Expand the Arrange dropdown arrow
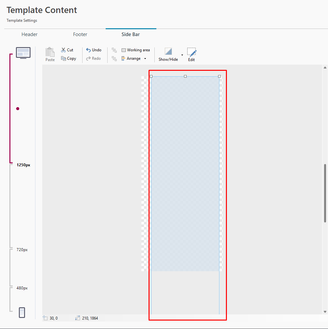328x329 pixels. (145, 59)
